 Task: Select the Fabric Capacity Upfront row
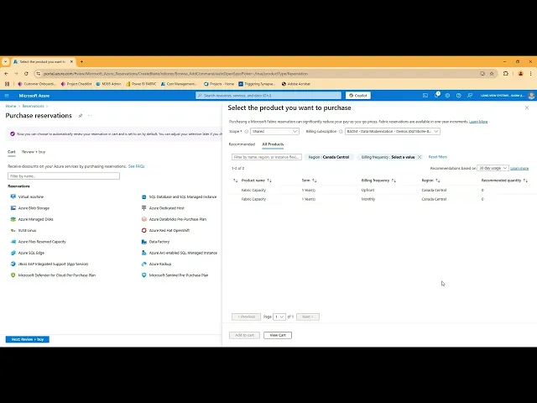click(x=381, y=190)
